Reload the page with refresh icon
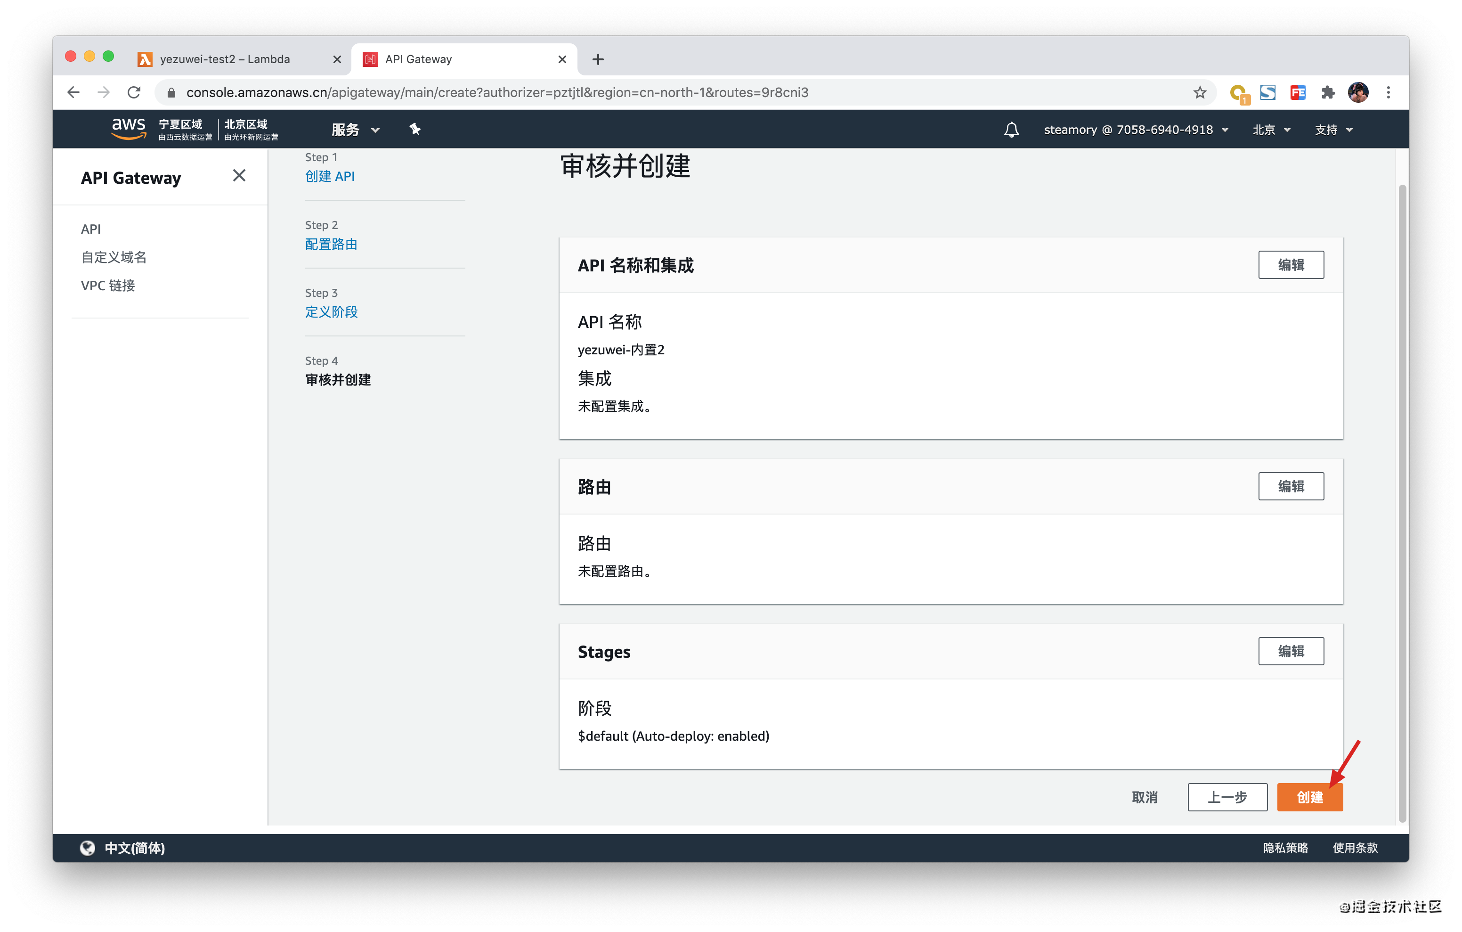The height and width of the screenshot is (932, 1462). point(134,92)
